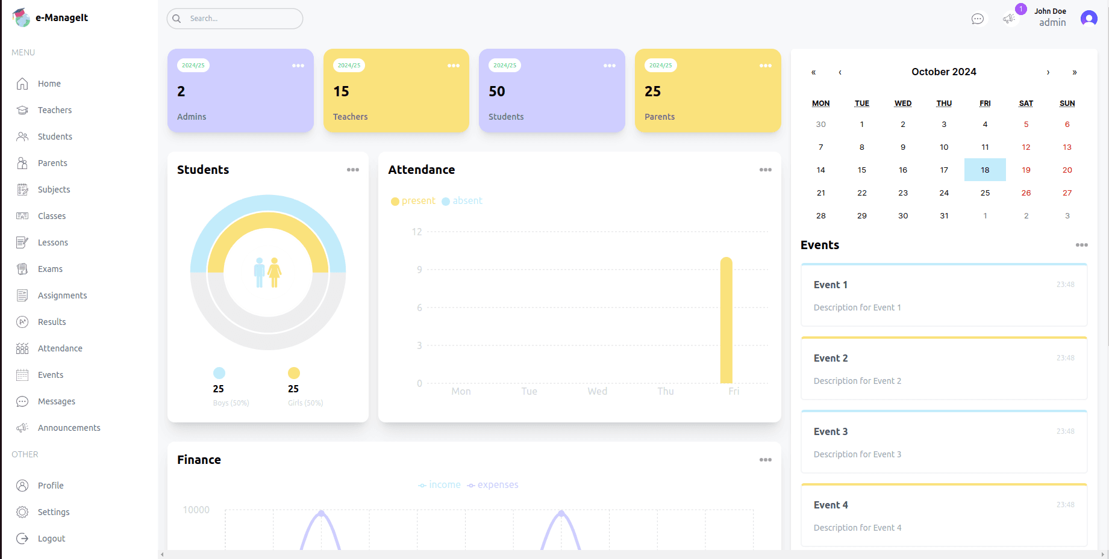The height and width of the screenshot is (559, 1109).
Task: Open the Admins card's ellipsis menu
Action: (298, 66)
